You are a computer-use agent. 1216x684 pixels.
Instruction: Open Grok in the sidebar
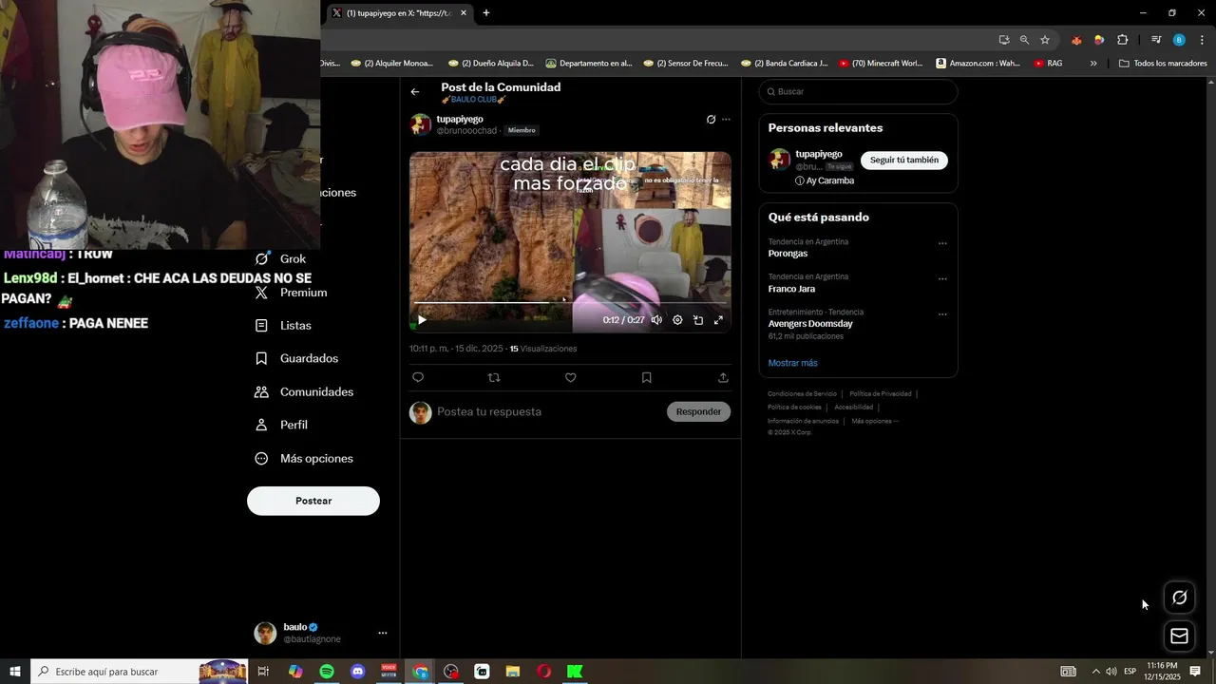click(280, 258)
